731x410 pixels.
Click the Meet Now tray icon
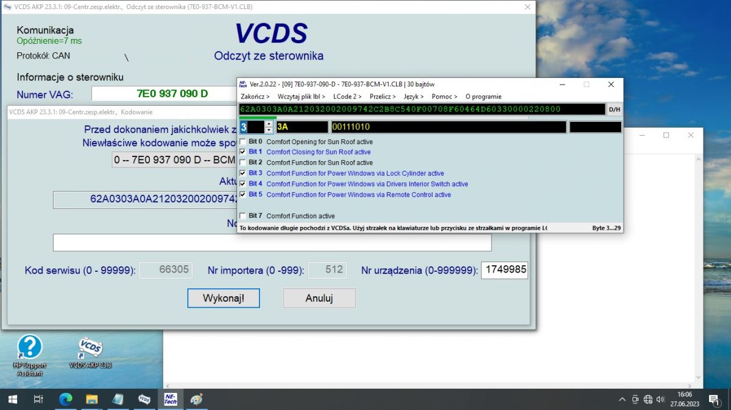pos(635,400)
